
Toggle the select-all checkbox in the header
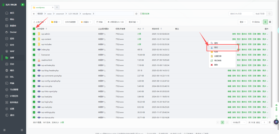click(34, 29)
